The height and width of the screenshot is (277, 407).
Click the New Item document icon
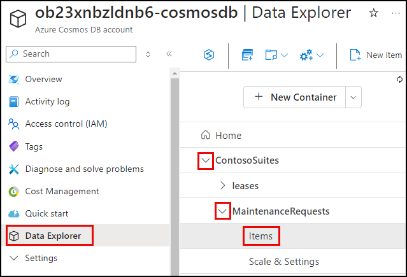pyautogui.click(x=355, y=55)
